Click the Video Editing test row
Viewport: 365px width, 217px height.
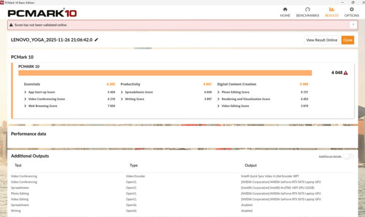pyautogui.click(x=20, y=199)
